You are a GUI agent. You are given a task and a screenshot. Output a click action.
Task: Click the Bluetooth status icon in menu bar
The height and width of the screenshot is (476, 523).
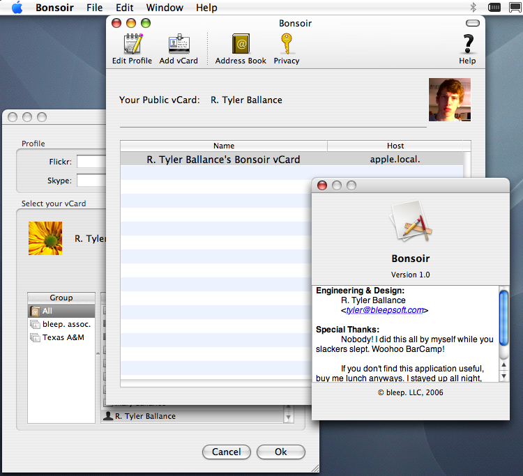[473, 8]
